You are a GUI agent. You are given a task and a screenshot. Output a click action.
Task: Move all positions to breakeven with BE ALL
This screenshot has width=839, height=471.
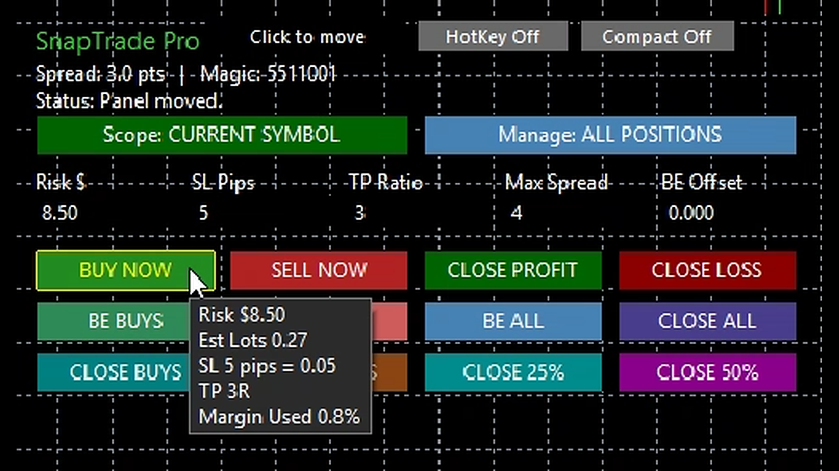513,321
